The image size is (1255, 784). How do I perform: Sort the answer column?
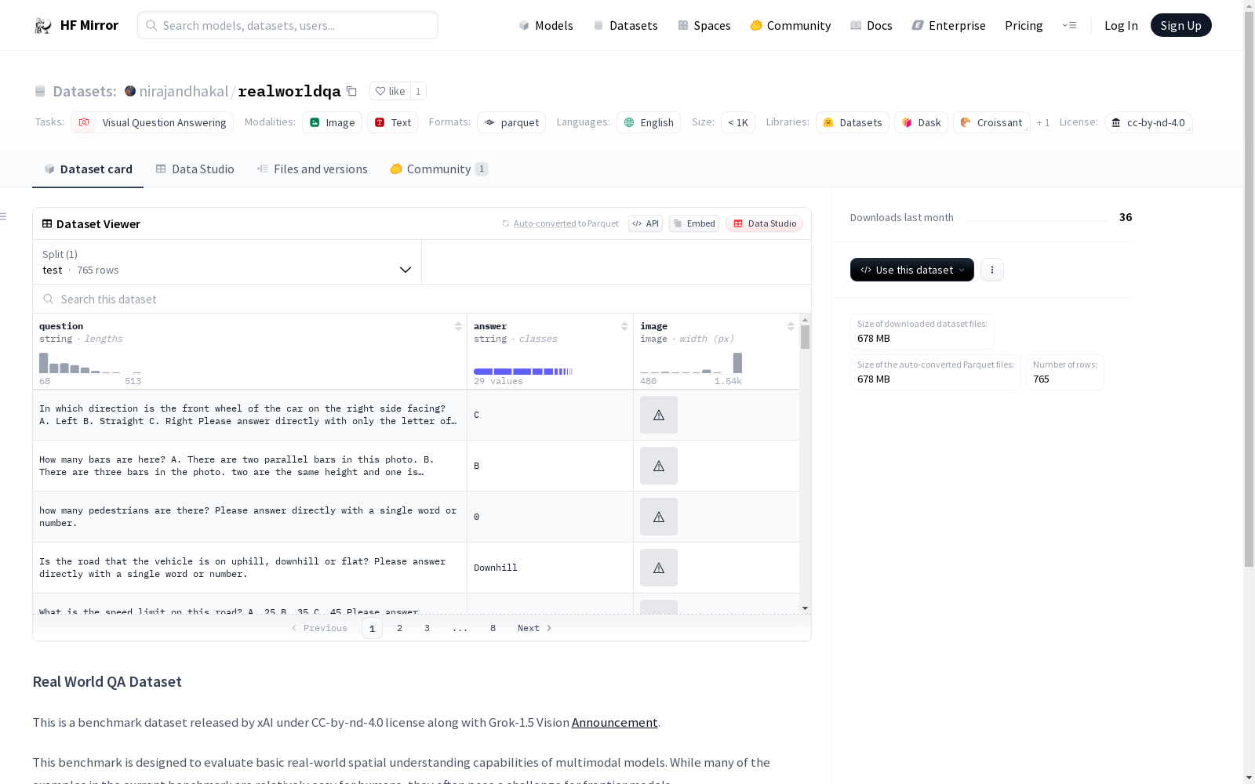624,326
